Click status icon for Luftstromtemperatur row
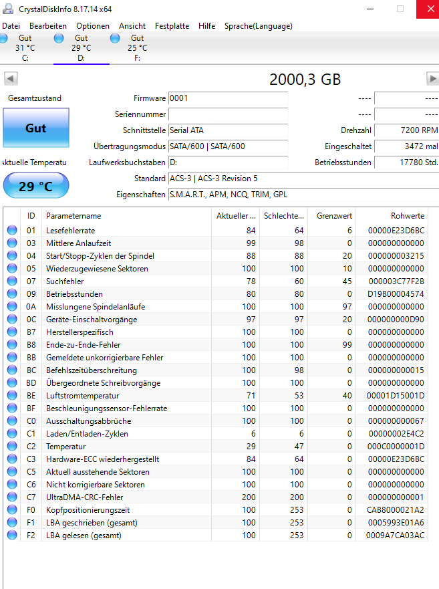This screenshot has width=439, height=589. point(12,395)
